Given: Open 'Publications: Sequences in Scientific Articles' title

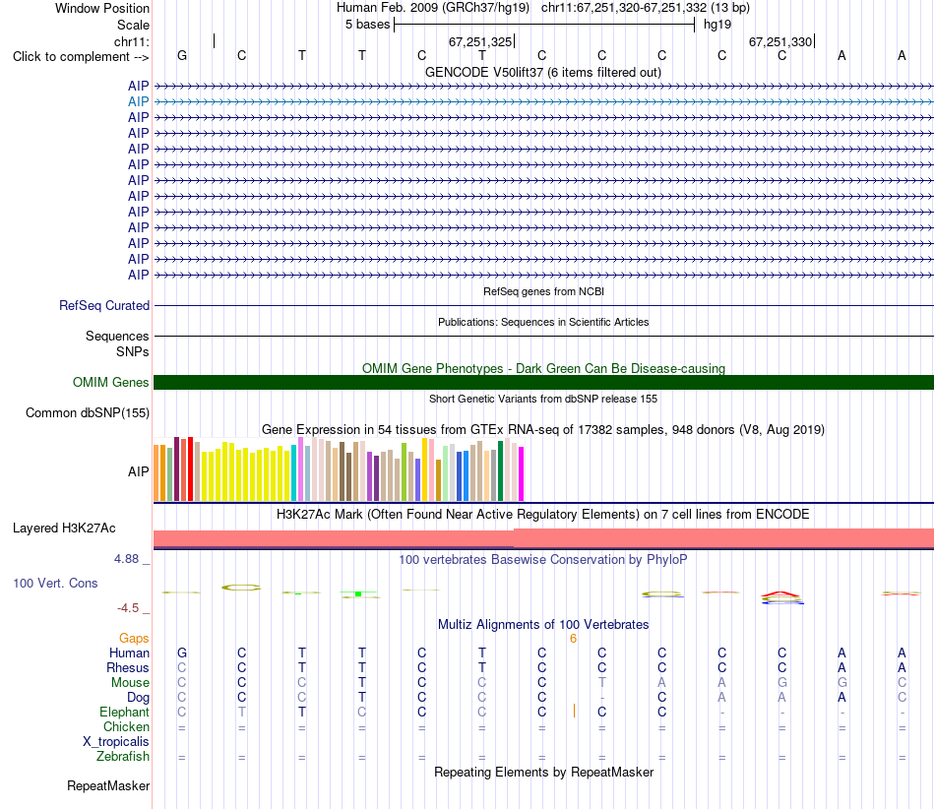Looking at the screenshot, I should (543, 322).
